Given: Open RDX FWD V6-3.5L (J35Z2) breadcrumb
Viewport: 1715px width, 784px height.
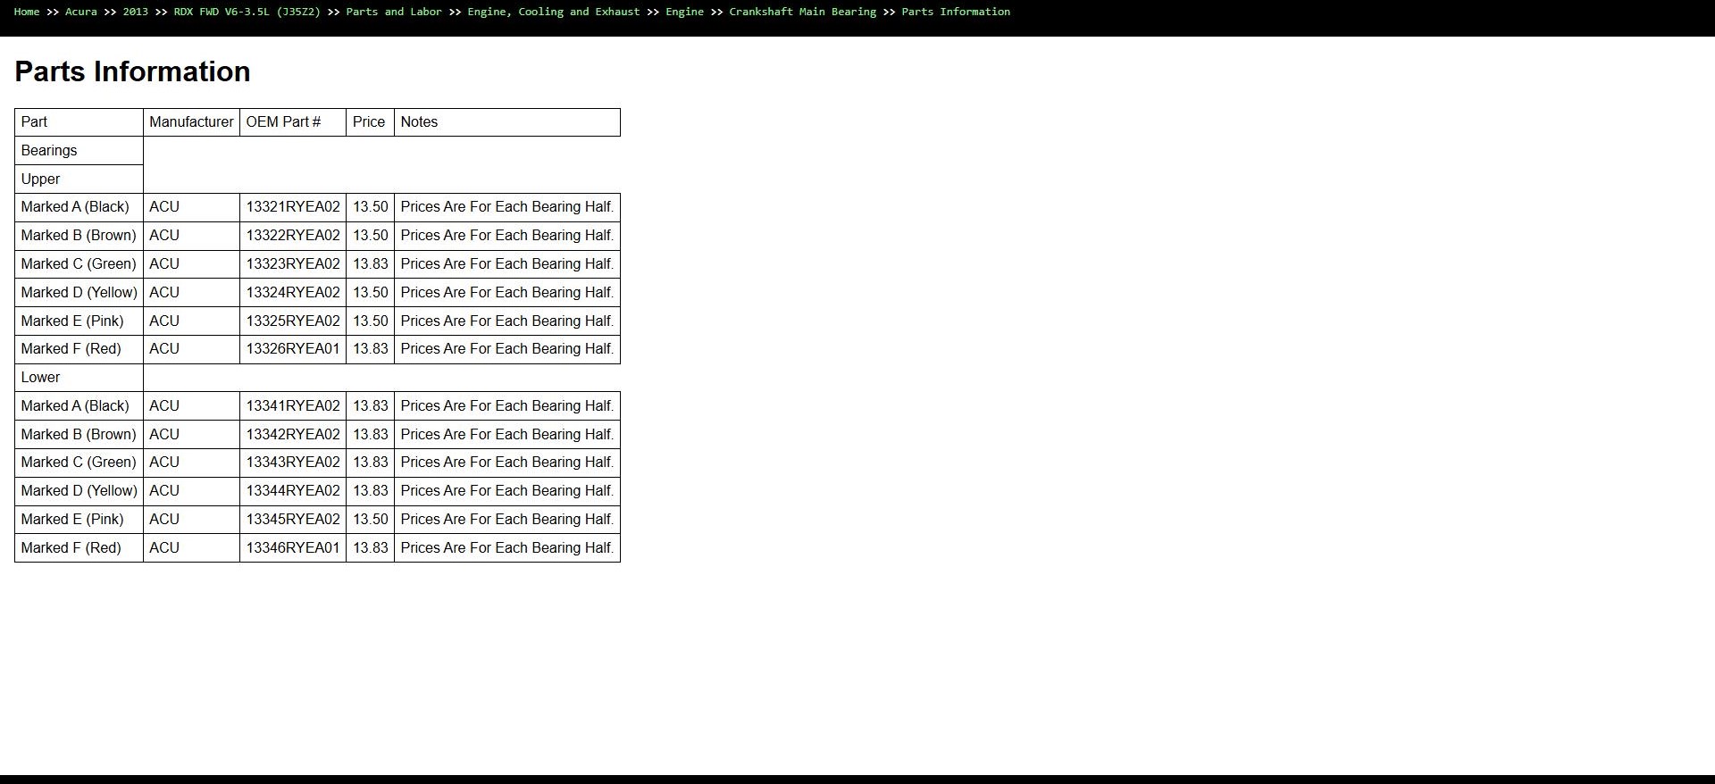Looking at the screenshot, I should (247, 12).
